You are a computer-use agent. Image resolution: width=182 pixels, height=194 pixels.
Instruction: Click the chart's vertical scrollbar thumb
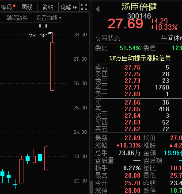91,187
